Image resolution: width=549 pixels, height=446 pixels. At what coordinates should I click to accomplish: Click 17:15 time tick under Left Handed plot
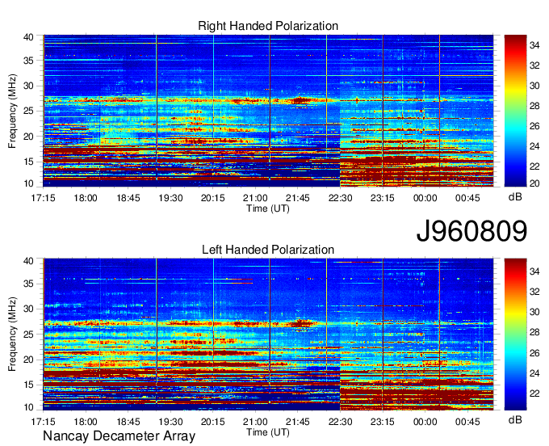[43, 422]
